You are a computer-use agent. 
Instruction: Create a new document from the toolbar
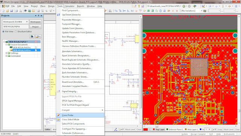click(3, 11)
